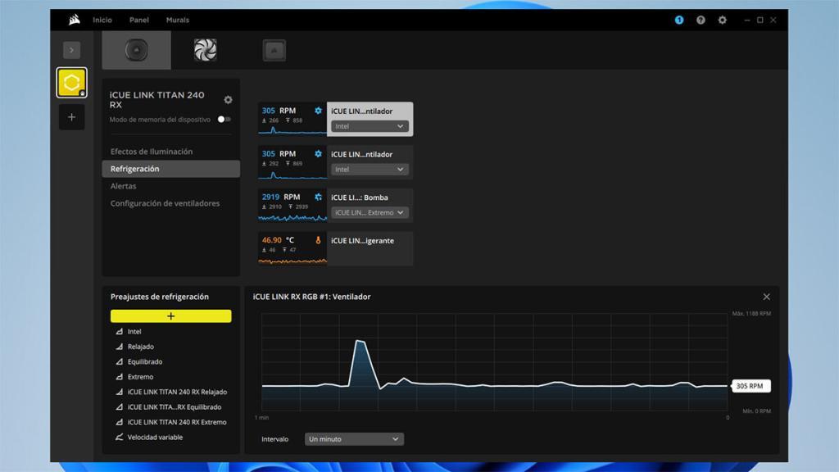Click the Máx. 1188 RPM label
Viewport: 839px width, 472px height.
click(x=751, y=314)
